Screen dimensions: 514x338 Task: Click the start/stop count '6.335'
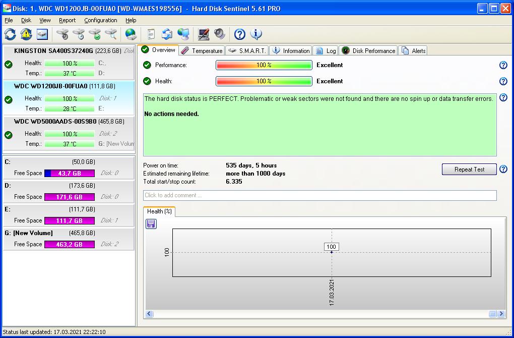234,182
